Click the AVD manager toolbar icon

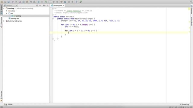click(72, 2)
